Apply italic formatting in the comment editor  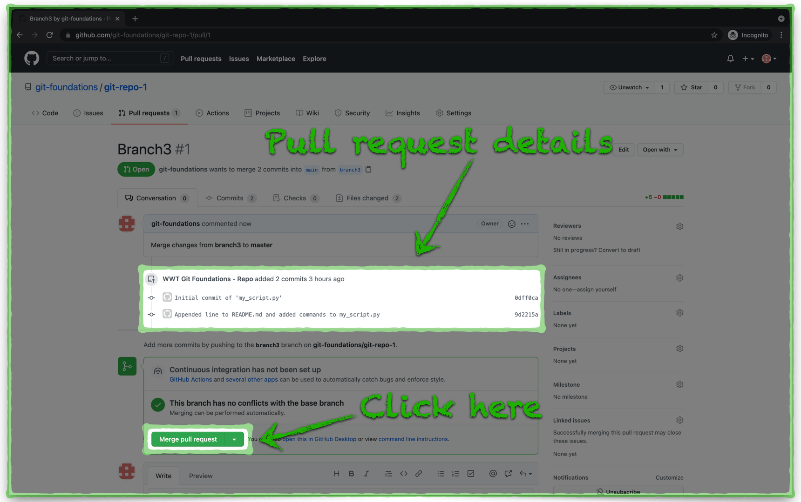point(367,474)
